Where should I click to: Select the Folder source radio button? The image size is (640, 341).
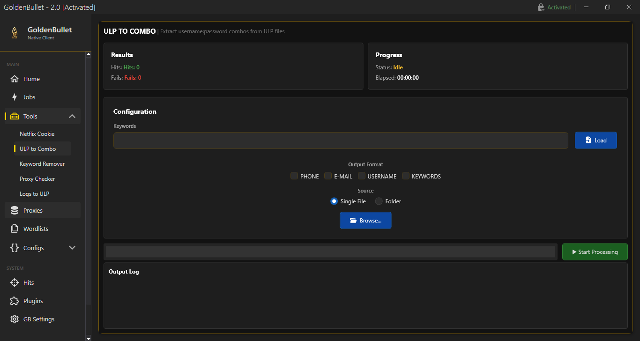pos(379,201)
